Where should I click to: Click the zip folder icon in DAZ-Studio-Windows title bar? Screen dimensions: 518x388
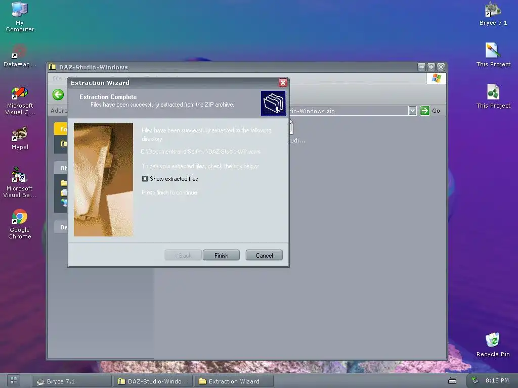(x=52, y=67)
